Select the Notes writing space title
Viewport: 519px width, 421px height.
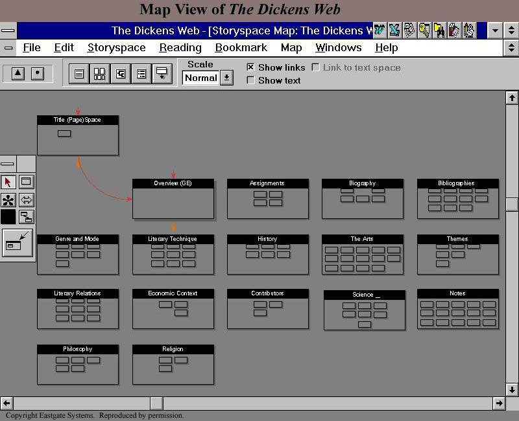(457, 293)
